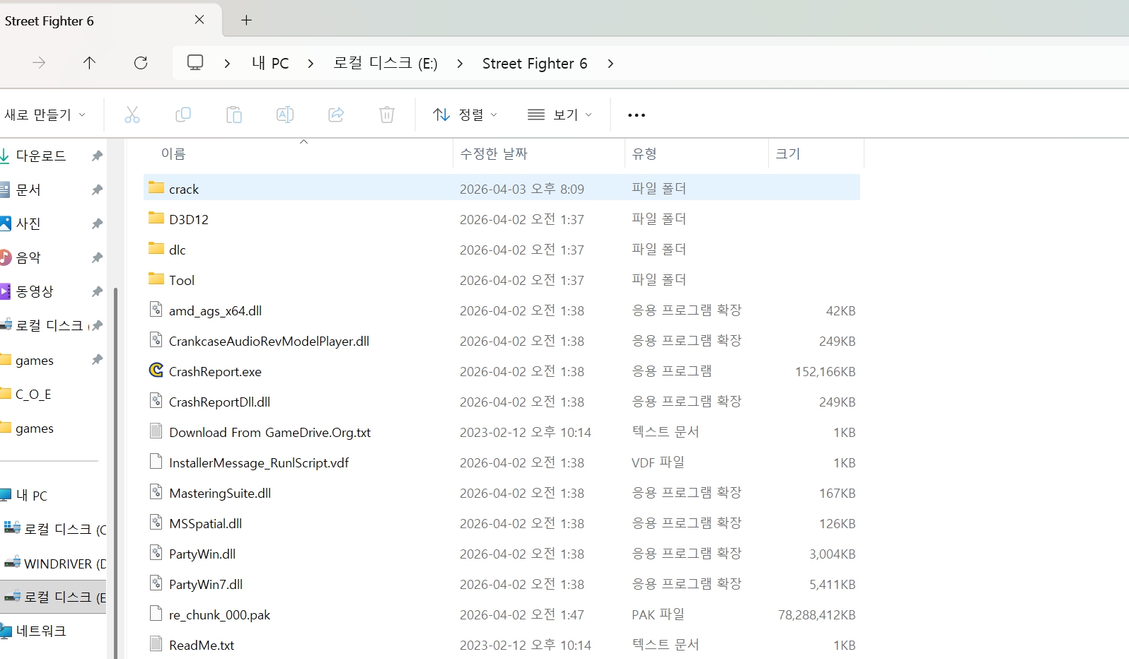Go up one folder level
The image size is (1129, 659).
point(89,63)
